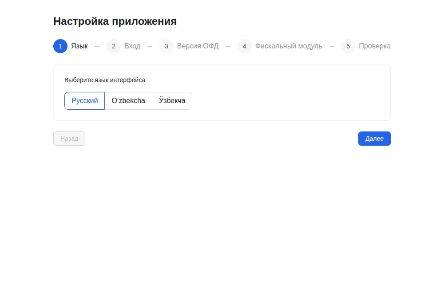Click the disabled Назад button
This screenshot has width=444, height=302.
coord(69,139)
